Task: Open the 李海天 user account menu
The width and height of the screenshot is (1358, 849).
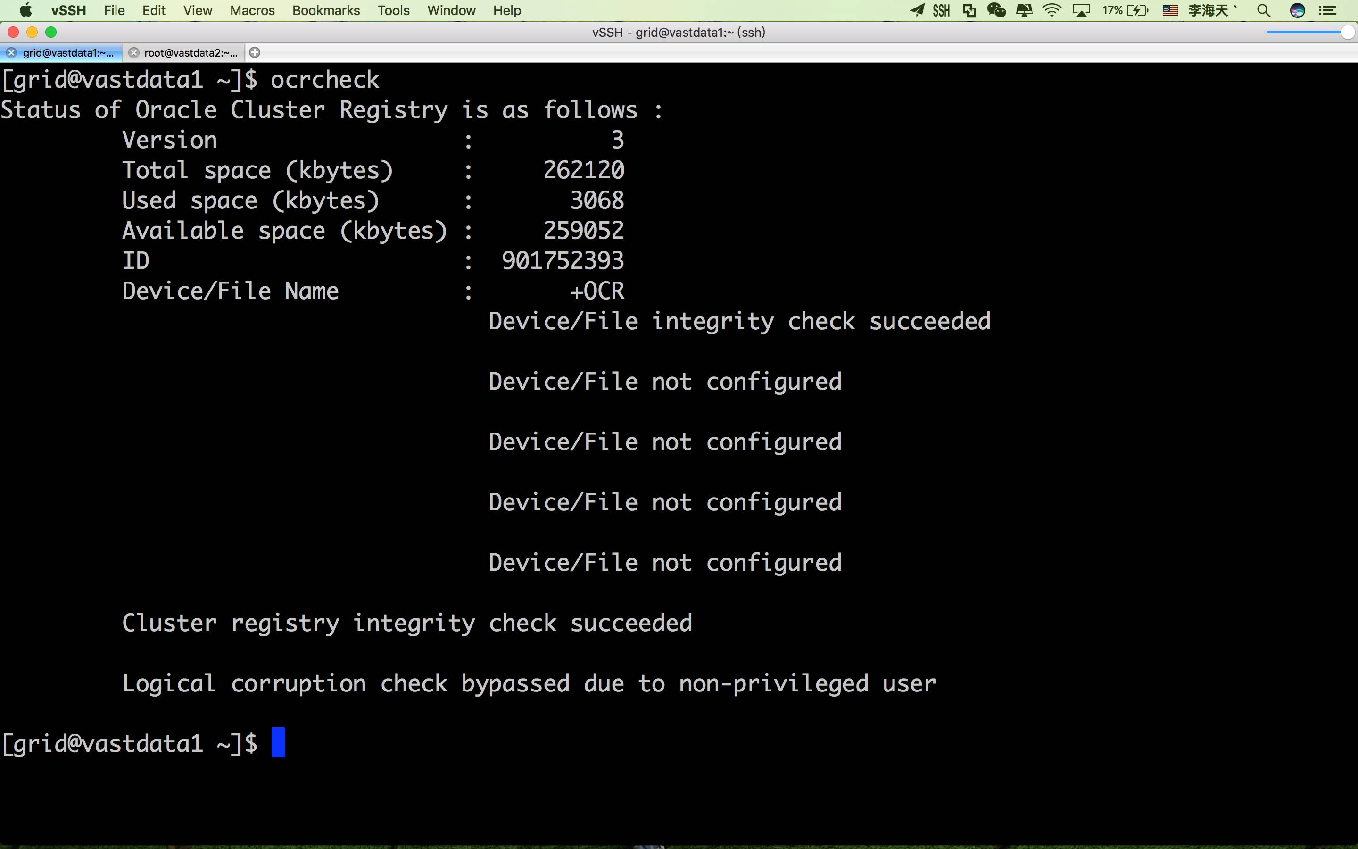Action: (1212, 10)
